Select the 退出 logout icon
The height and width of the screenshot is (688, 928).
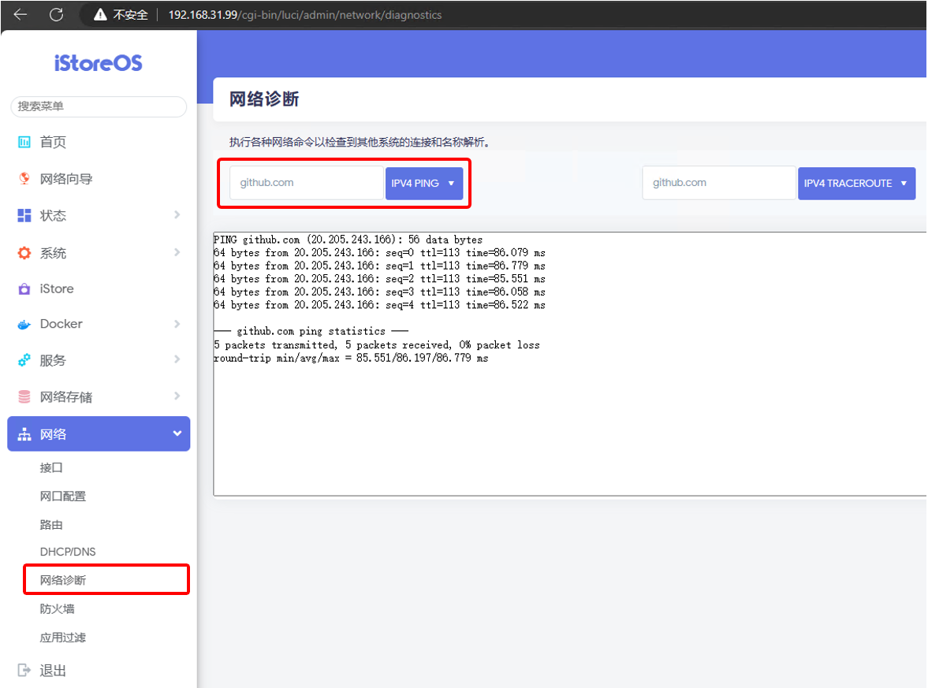[x=24, y=670]
